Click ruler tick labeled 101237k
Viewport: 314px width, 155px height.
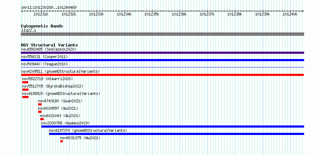pyautogui.click(x=207, y=14)
